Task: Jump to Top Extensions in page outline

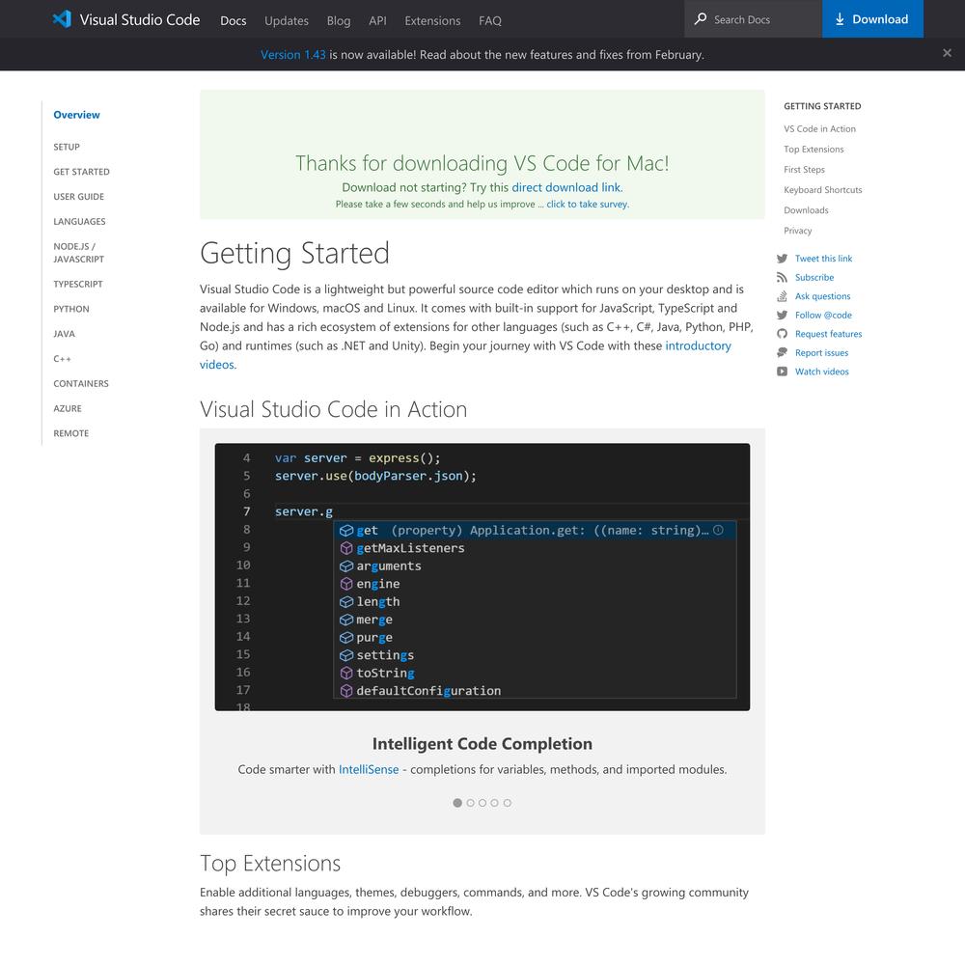Action: (x=813, y=150)
